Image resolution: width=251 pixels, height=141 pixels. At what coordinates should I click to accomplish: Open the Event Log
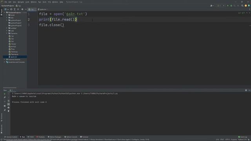click(243, 137)
